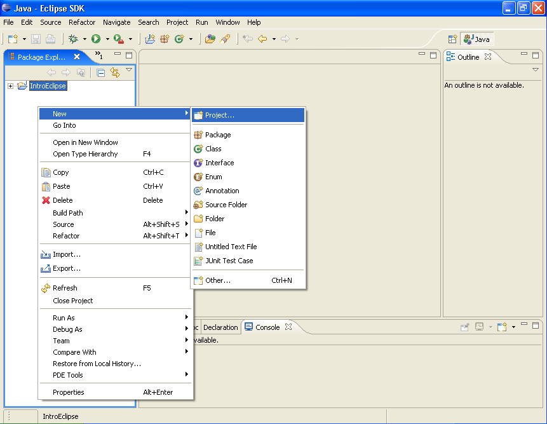Click Import... in the context menu

pyautogui.click(x=116, y=254)
